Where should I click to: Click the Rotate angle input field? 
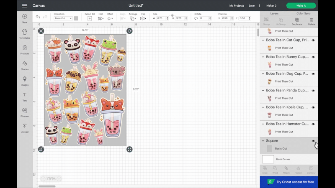coord(204,18)
